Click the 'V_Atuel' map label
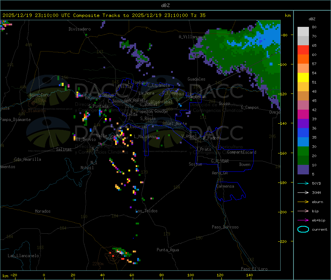Screen dimensions: 331x280 point(189,136)
